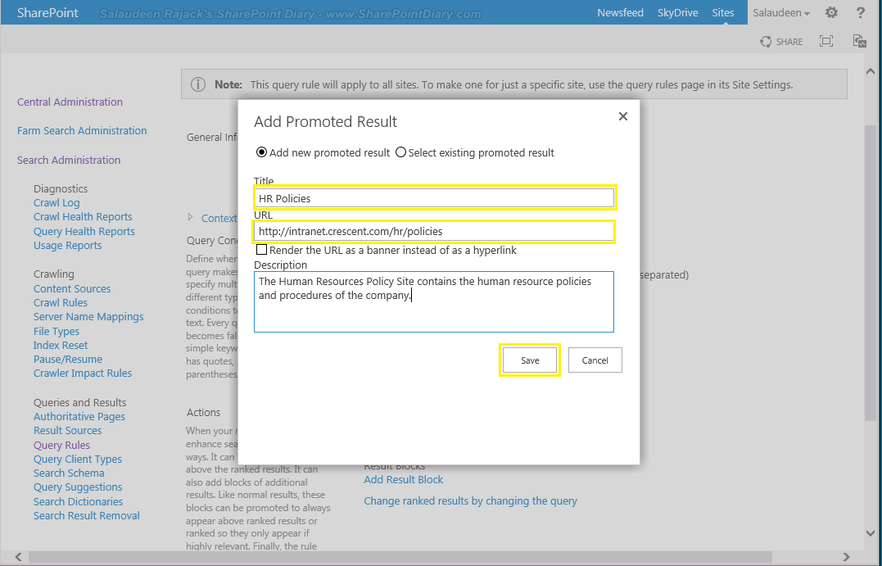This screenshot has height=566, width=882.
Task: Save the promoted result
Action: coord(529,360)
